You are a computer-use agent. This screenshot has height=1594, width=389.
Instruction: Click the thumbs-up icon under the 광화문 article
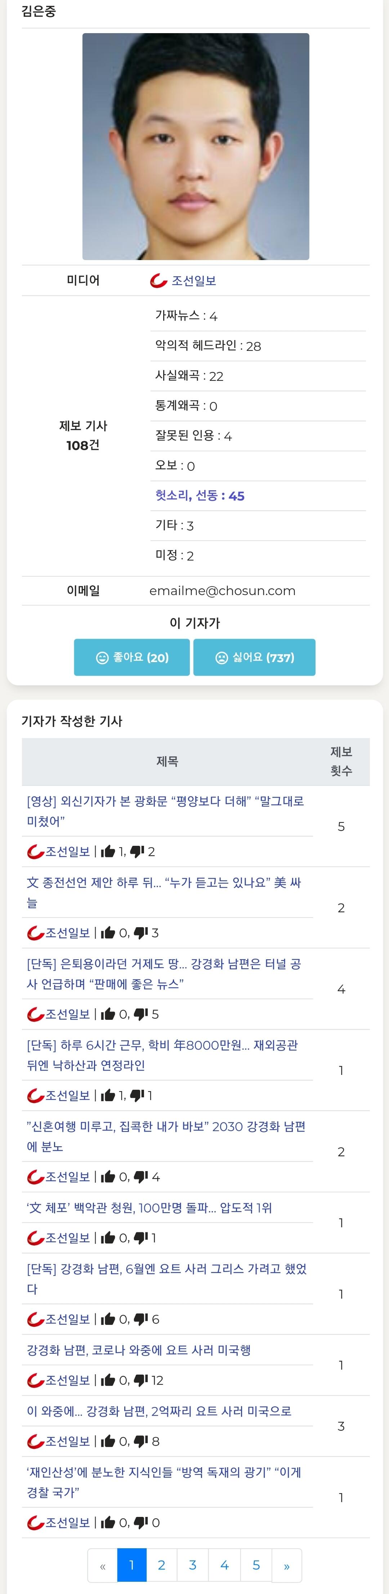point(108,852)
